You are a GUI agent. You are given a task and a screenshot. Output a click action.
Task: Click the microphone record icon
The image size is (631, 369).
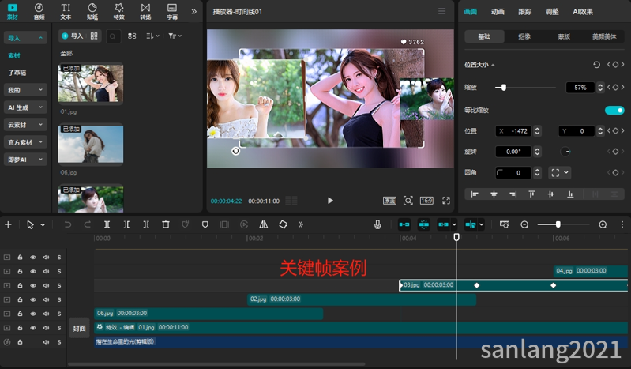[x=377, y=224]
